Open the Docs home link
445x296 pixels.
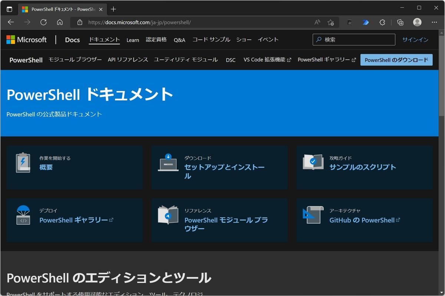pyautogui.click(x=72, y=40)
